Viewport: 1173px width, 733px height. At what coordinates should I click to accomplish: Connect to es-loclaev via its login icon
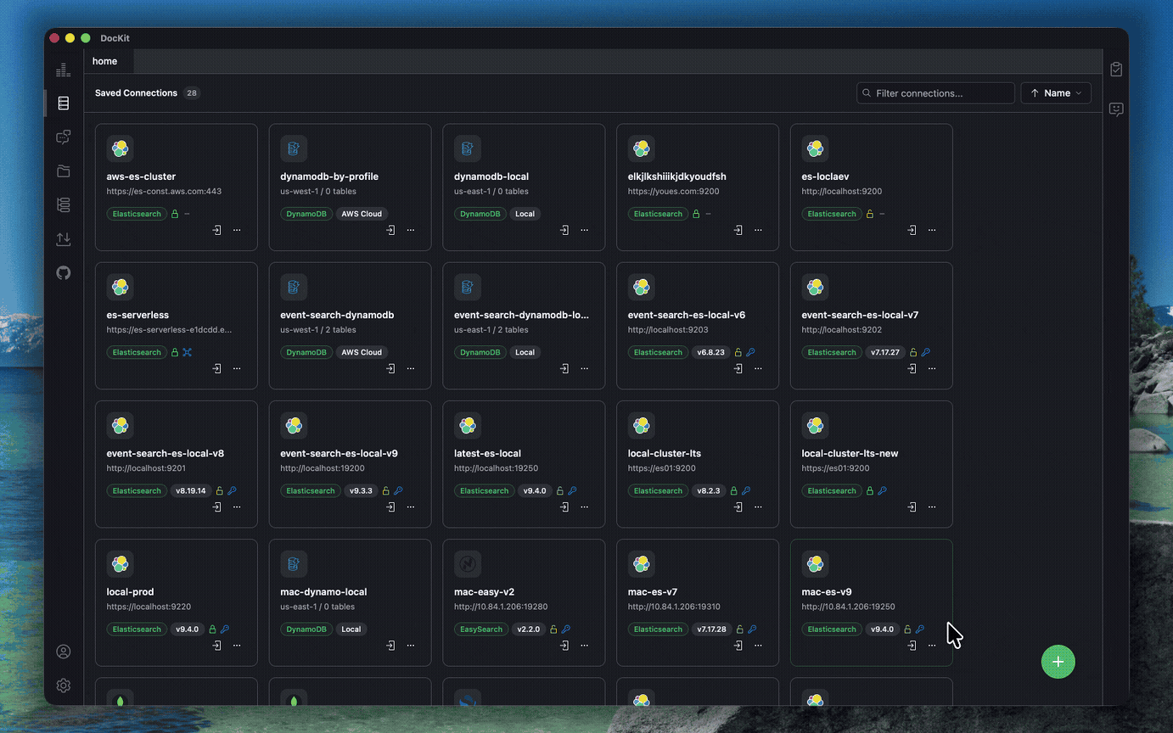pyautogui.click(x=912, y=230)
